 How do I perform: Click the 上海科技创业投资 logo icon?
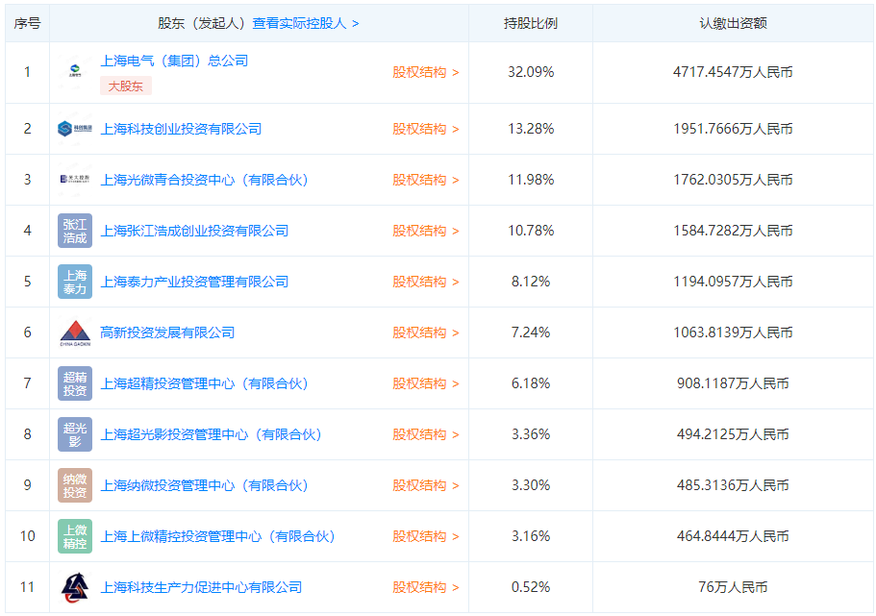point(75,129)
